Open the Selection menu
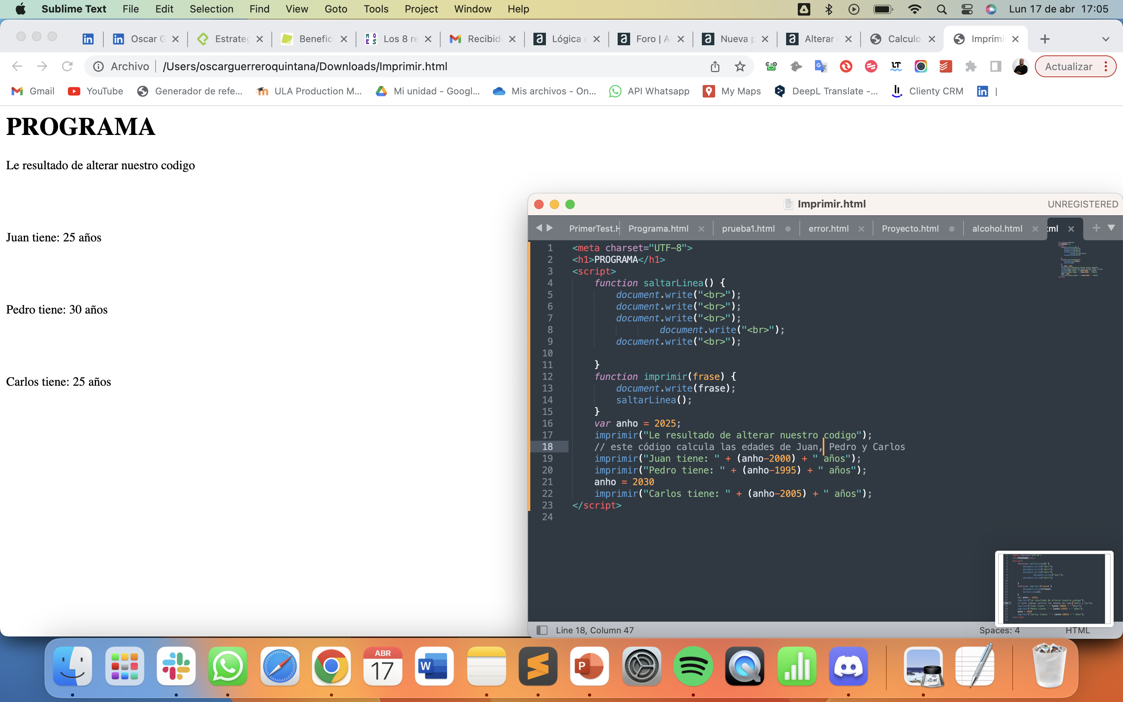1123x702 pixels. pyautogui.click(x=211, y=9)
